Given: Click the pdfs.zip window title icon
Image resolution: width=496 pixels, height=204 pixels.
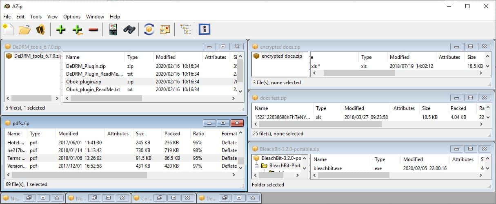Looking at the screenshot, I should (8, 123).
